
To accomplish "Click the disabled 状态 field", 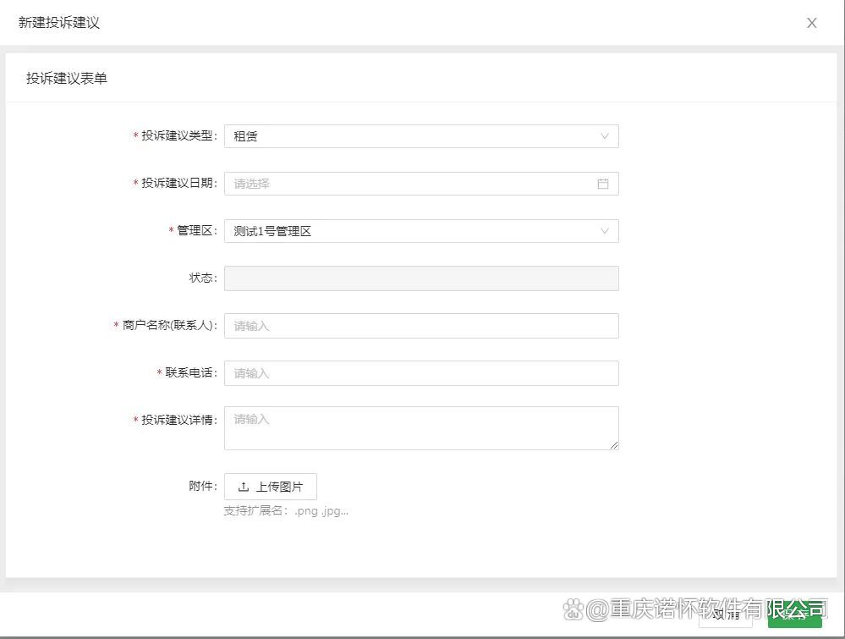I will [420, 278].
